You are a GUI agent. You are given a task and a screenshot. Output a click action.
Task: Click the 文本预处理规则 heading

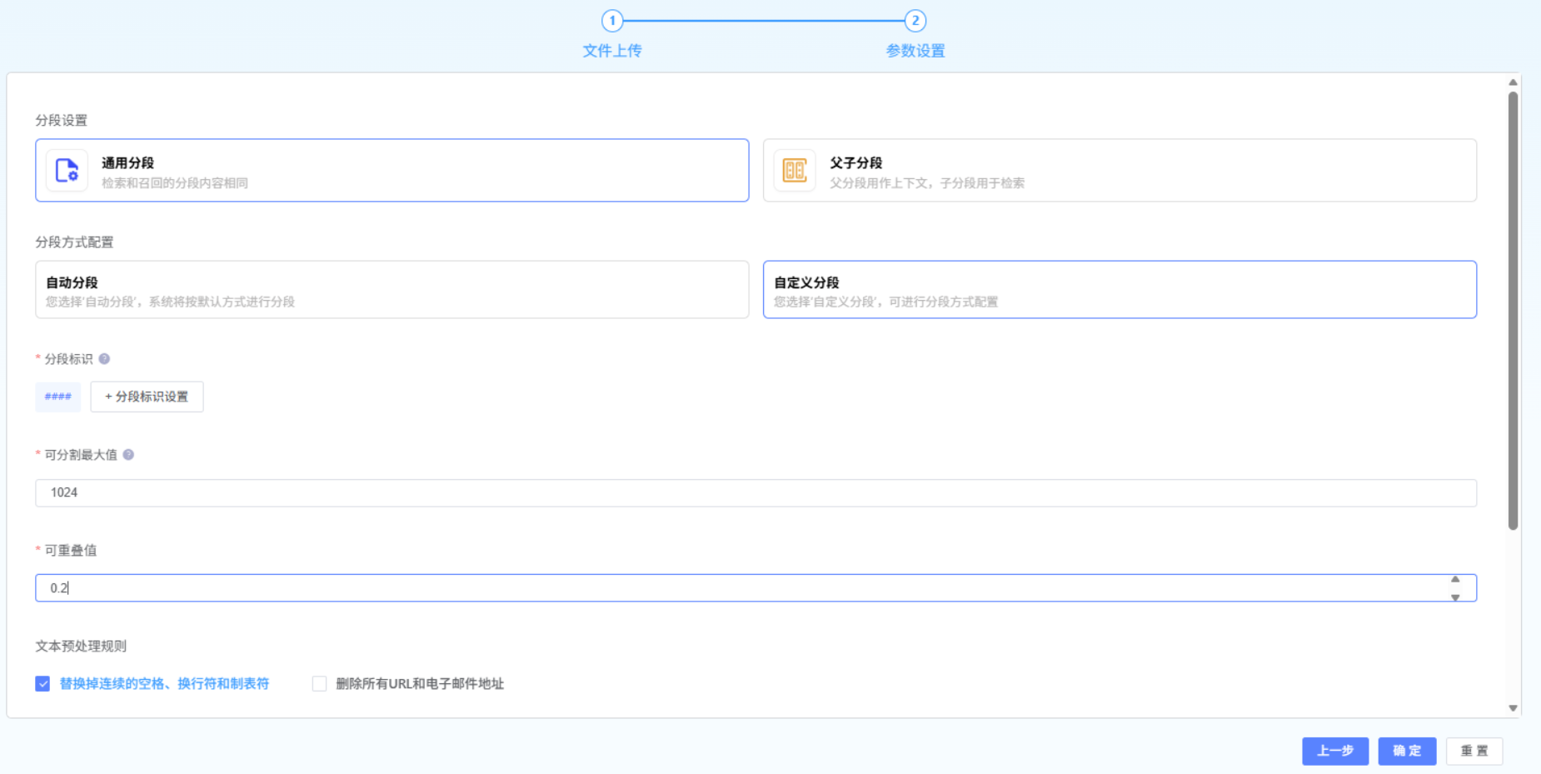[81, 647]
